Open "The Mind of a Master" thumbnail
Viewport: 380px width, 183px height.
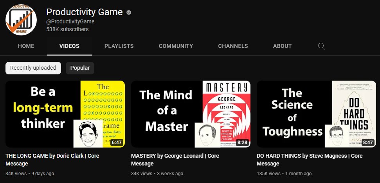[191, 114]
